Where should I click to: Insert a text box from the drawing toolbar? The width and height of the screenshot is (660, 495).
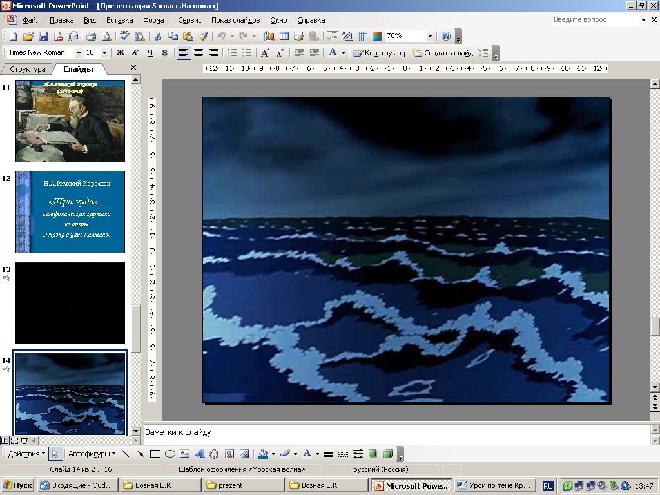(x=185, y=454)
